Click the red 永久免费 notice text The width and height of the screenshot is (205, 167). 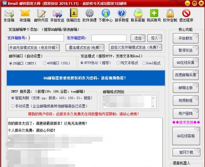(83, 114)
